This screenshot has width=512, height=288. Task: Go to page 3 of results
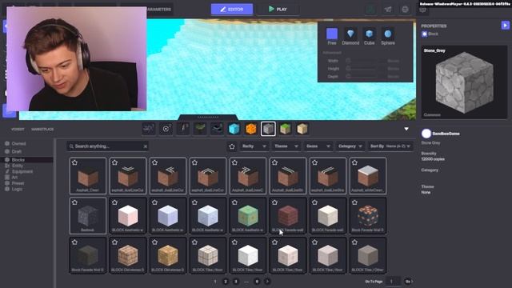[x=235, y=282]
